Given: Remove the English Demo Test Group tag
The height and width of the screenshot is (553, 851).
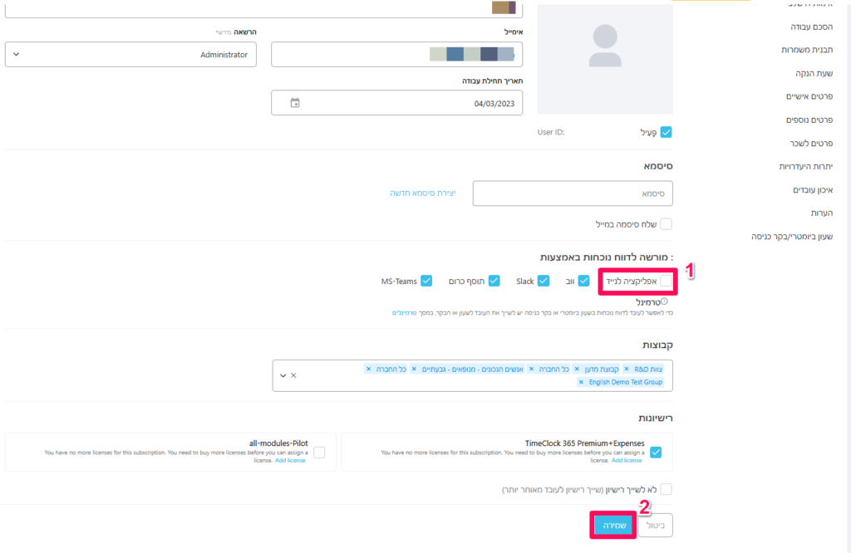Looking at the screenshot, I should tap(581, 382).
